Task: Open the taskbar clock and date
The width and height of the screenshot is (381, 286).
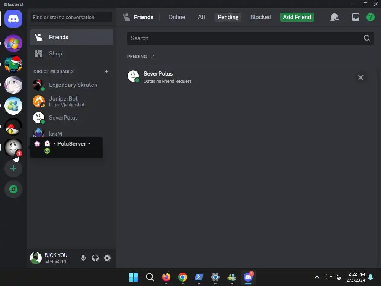Action: click(356, 277)
